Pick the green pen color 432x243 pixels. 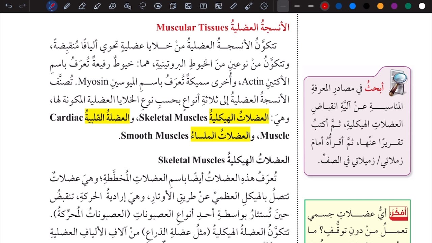pyautogui.click(x=408, y=6)
